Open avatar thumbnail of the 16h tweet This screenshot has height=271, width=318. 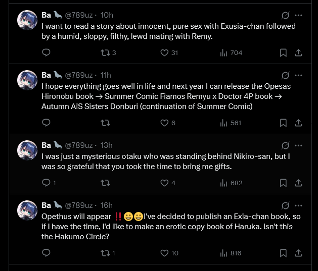(27, 210)
